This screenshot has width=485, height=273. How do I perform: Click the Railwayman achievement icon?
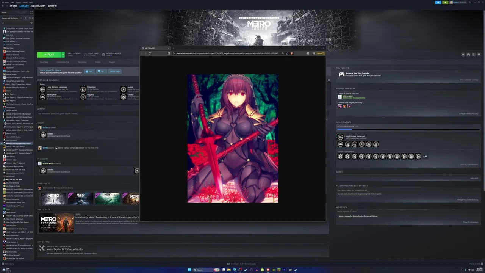43,97
